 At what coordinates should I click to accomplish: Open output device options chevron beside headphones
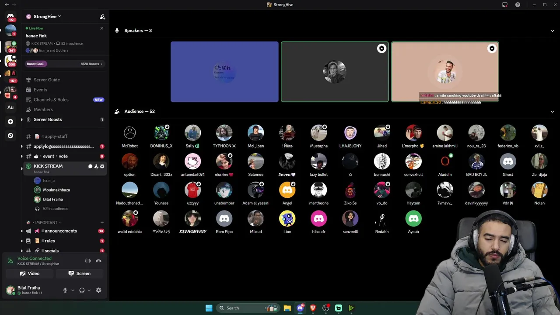coord(89,290)
